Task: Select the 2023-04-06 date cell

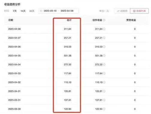Action: click(14, 47)
